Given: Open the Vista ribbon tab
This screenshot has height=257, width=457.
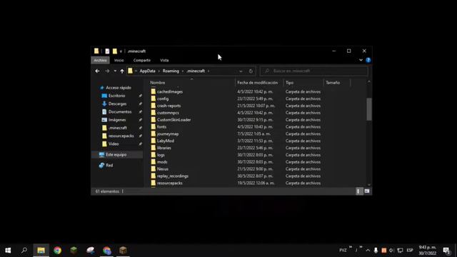Looking at the screenshot, I should (x=164, y=60).
